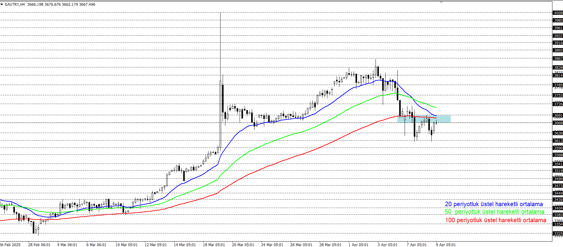Click the 3354 price label
The width and height of the screenshot is (563, 247).
pos(558,224)
